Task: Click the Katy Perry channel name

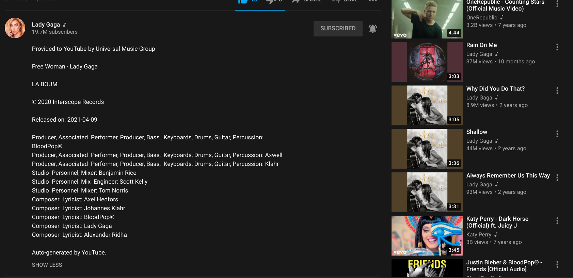Action: [x=479, y=235]
